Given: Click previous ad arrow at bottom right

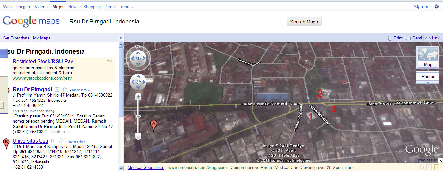Looking at the screenshot, I should [429, 167].
